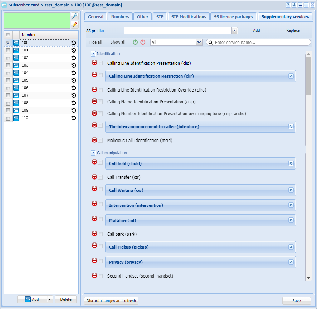Check the checkbox for number 105
The height and width of the screenshot is (309, 317).
click(x=8, y=80)
